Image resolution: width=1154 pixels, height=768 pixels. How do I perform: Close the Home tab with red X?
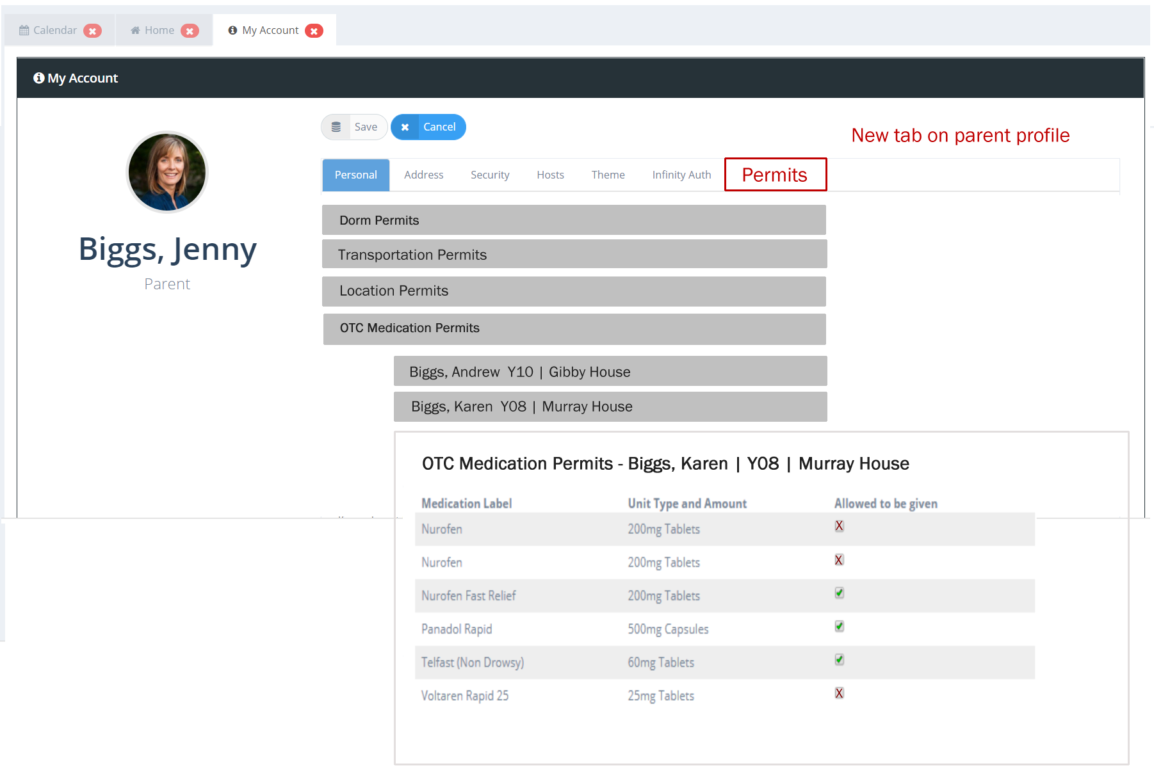click(190, 31)
